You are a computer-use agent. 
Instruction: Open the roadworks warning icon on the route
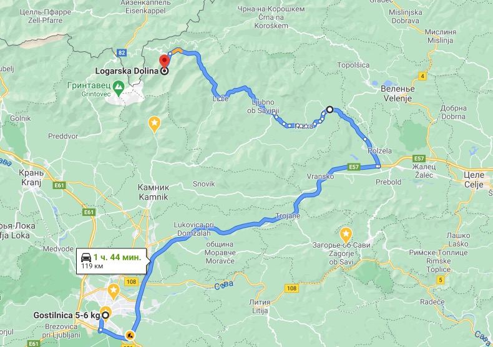(130, 335)
